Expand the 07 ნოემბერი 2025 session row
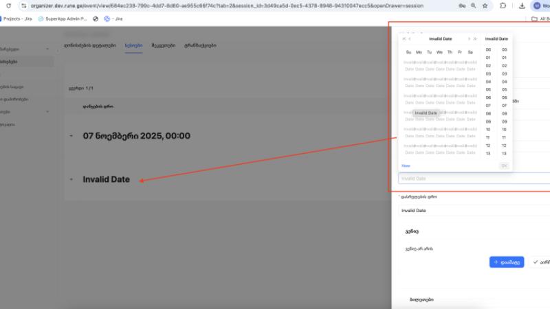This screenshot has height=309, width=550. tap(71, 136)
